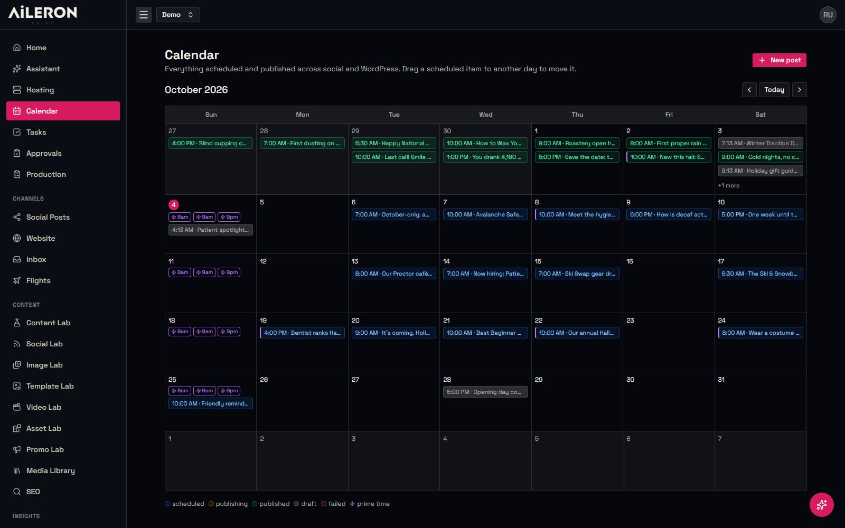The height and width of the screenshot is (528, 845).
Task: Open '5:00 PM · Opening day co...' draft
Action: (x=485, y=392)
